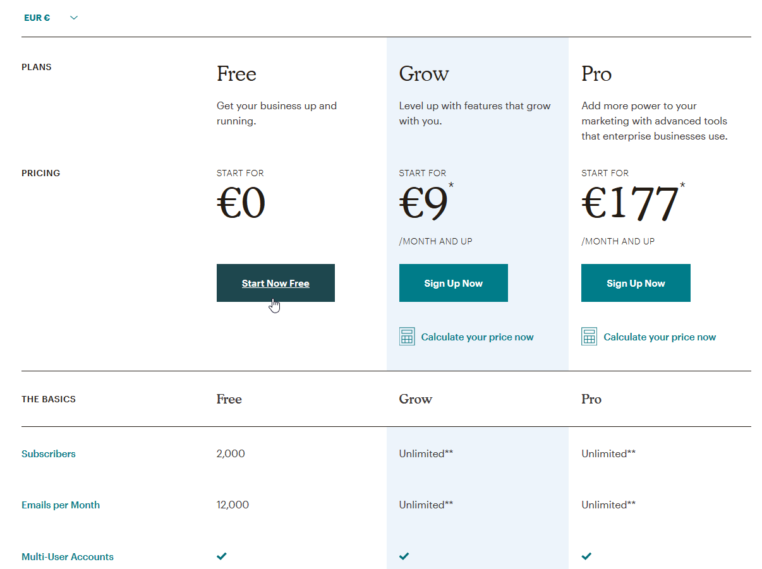Open Grow plan's Calculate your price now link
762x569 pixels.
click(477, 337)
